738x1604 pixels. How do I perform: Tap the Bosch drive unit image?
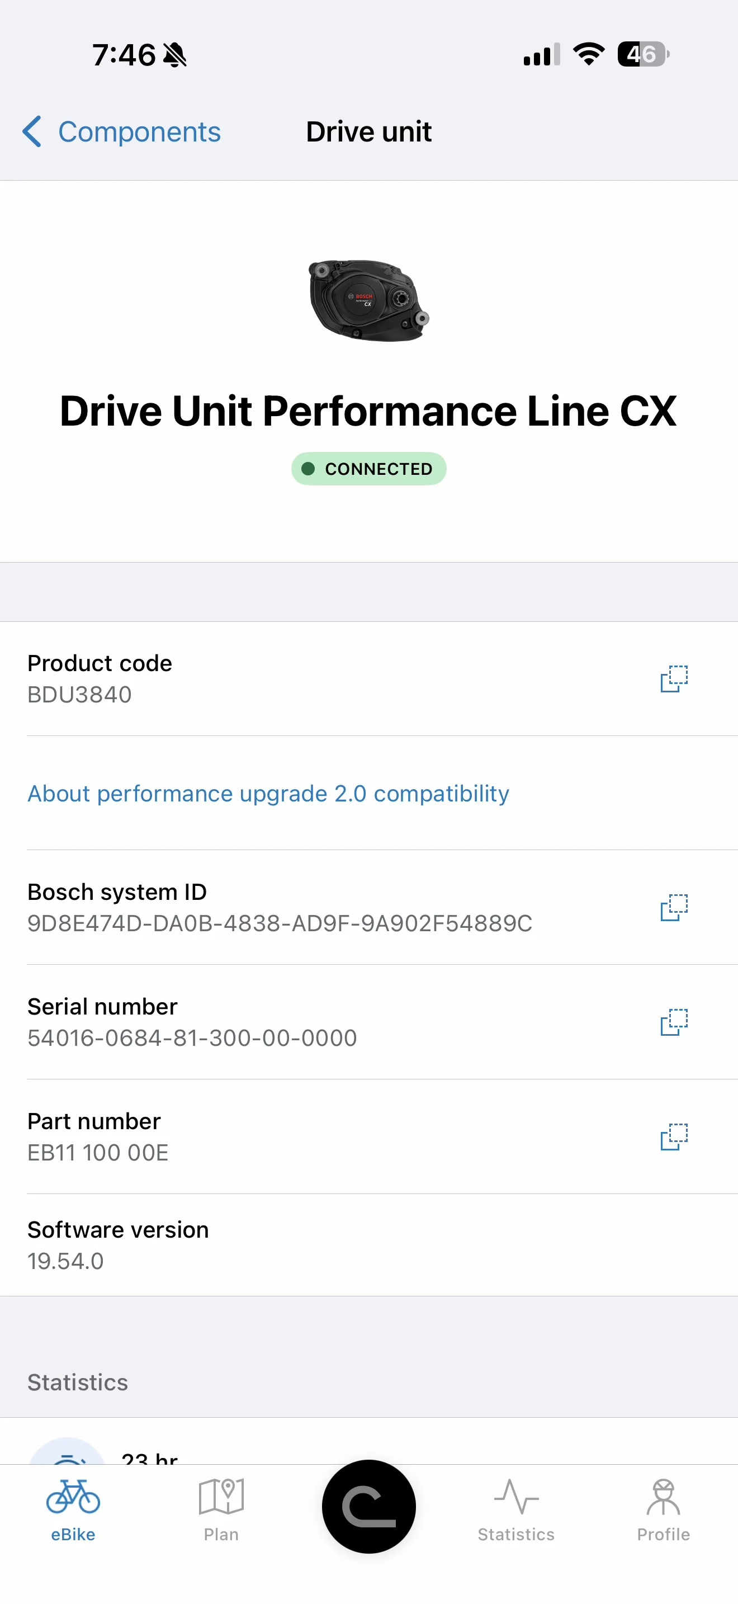(369, 300)
